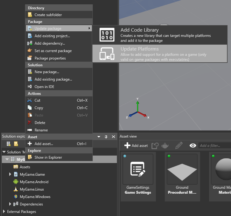Select the Ground procedural model thumbnail

point(182,169)
